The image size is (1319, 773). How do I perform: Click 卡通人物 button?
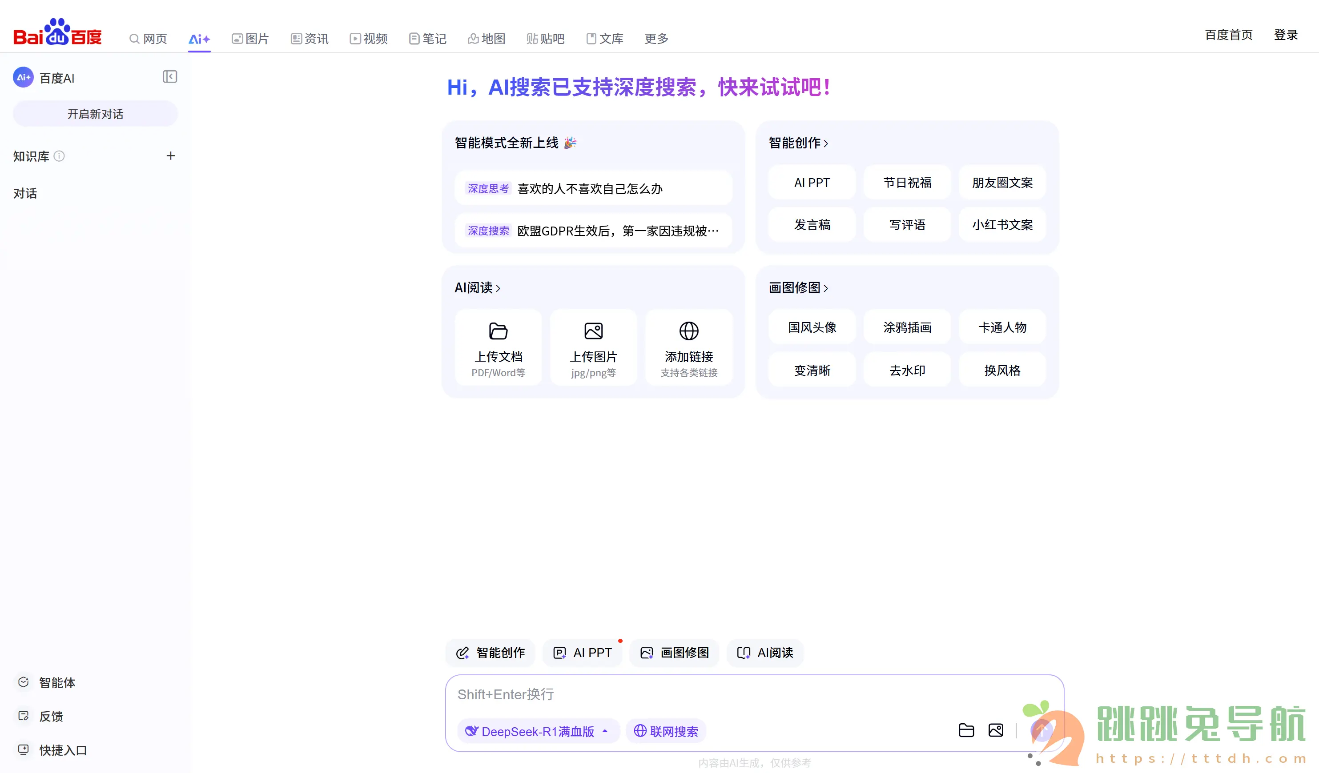point(1002,327)
